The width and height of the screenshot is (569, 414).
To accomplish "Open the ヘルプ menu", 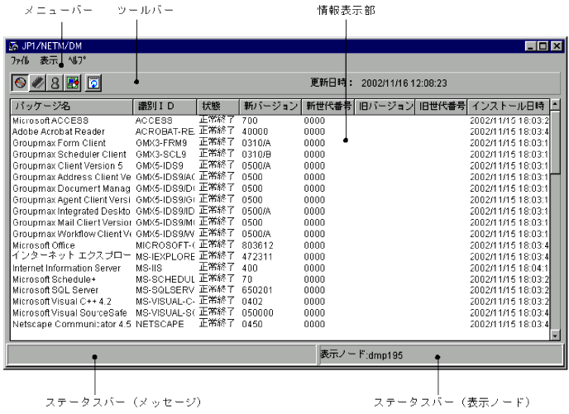I will tap(77, 60).
